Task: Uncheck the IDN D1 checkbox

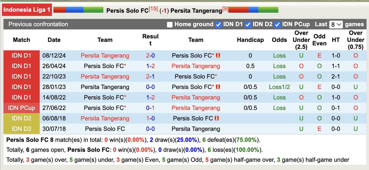Action: tap(218, 24)
